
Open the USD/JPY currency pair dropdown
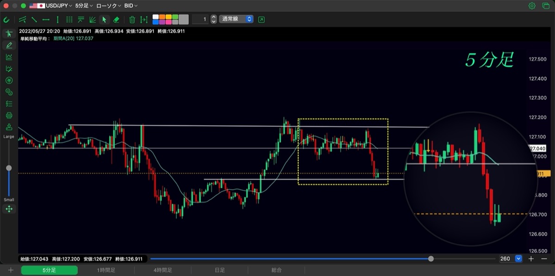tap(50, 6)
